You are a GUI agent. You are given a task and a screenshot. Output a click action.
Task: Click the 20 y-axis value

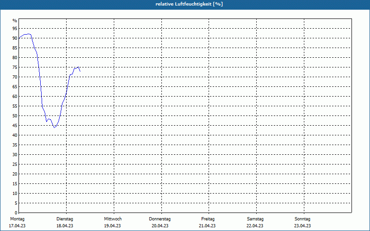pos(15,174)
